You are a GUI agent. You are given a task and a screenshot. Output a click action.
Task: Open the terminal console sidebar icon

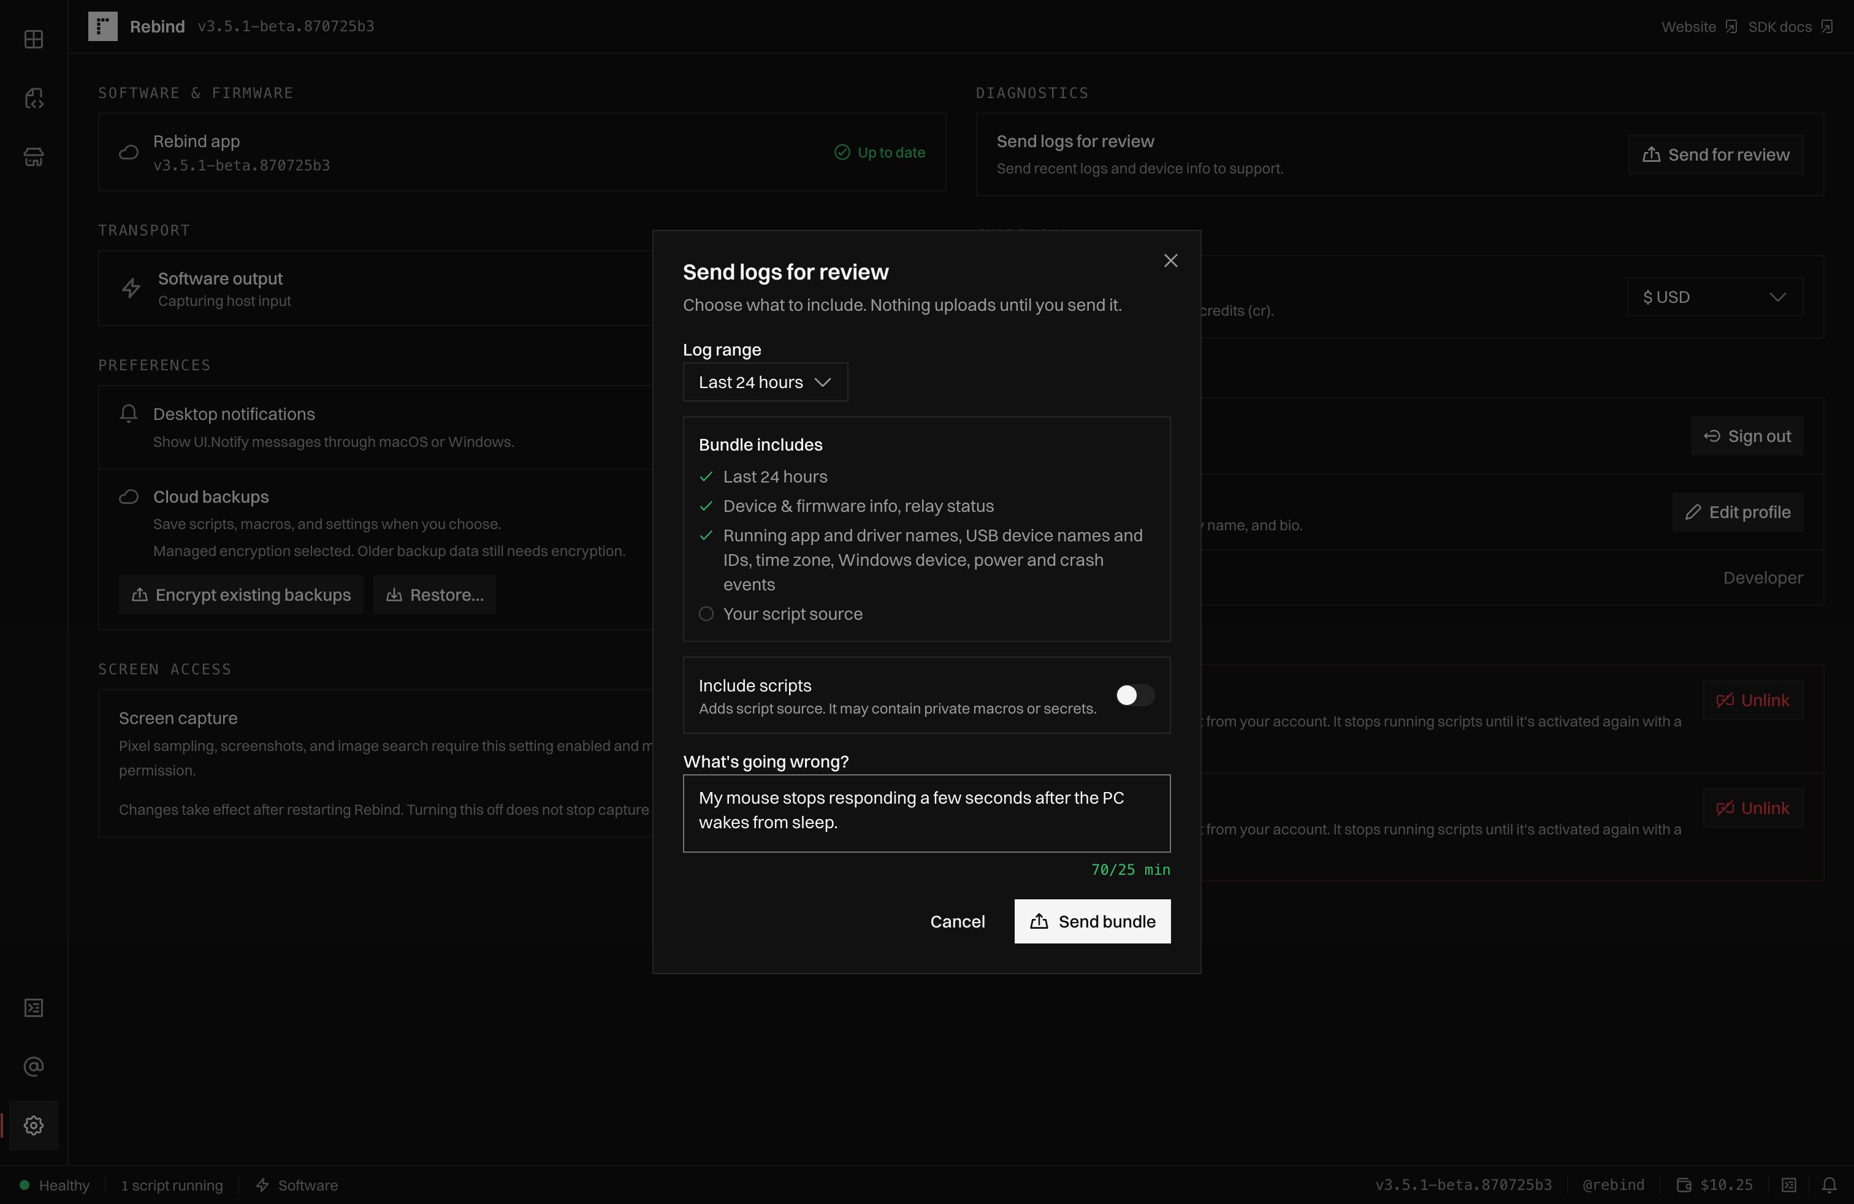coord(34,1008)
